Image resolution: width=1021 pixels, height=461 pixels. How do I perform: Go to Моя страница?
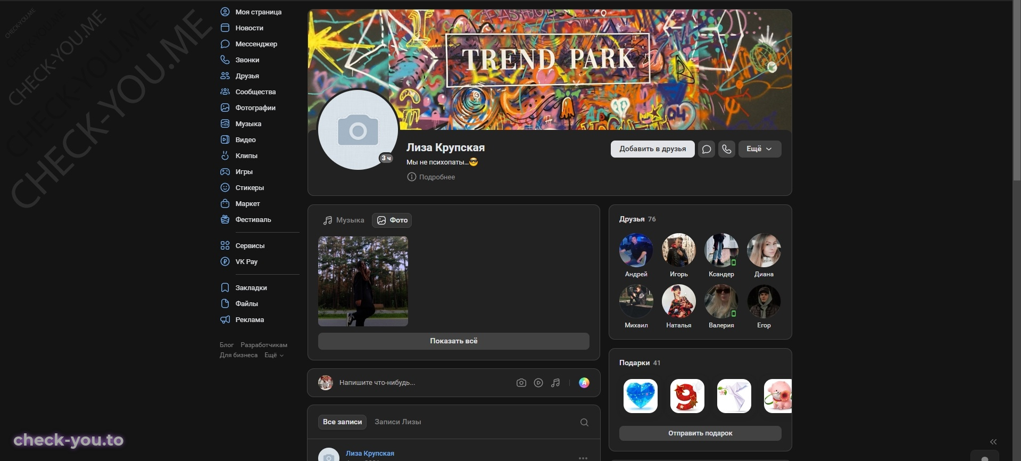[259, 12]
